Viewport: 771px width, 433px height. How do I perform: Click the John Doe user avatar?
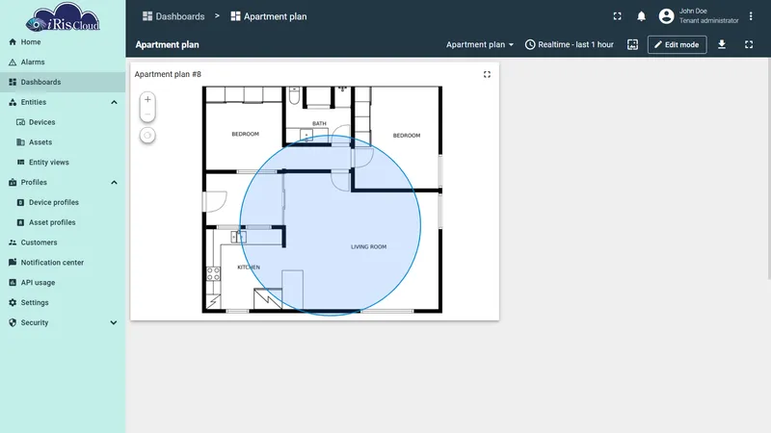(666, 16)
